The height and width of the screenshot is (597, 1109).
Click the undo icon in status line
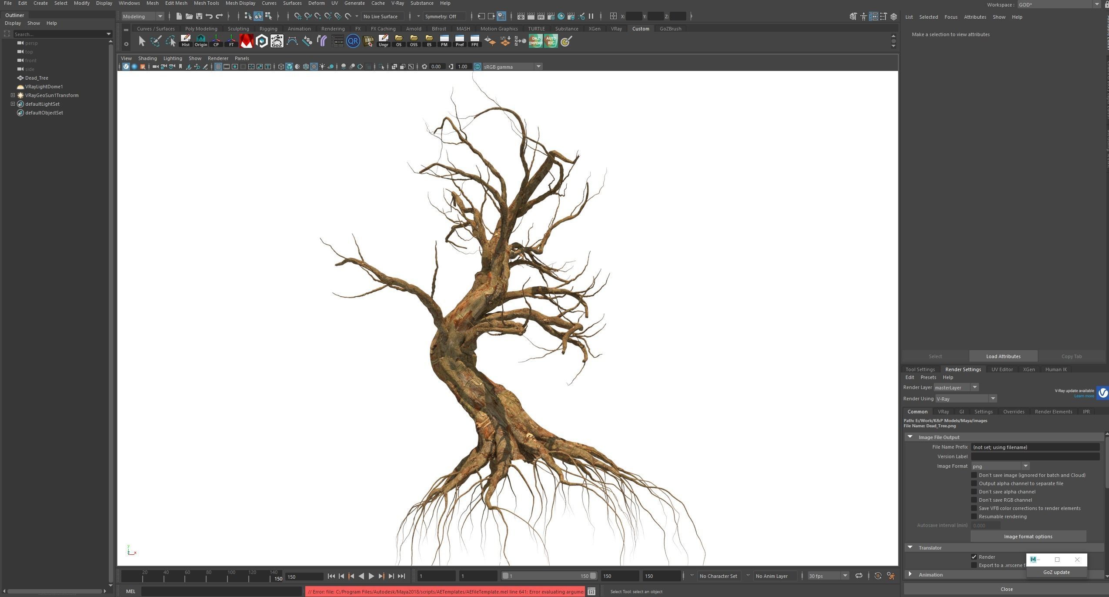209,16
